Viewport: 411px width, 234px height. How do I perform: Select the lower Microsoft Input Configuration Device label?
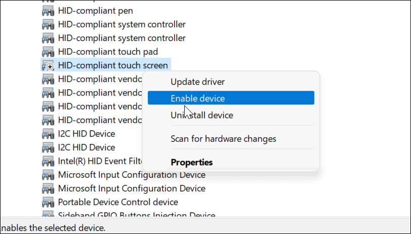[x=132, y=188]
